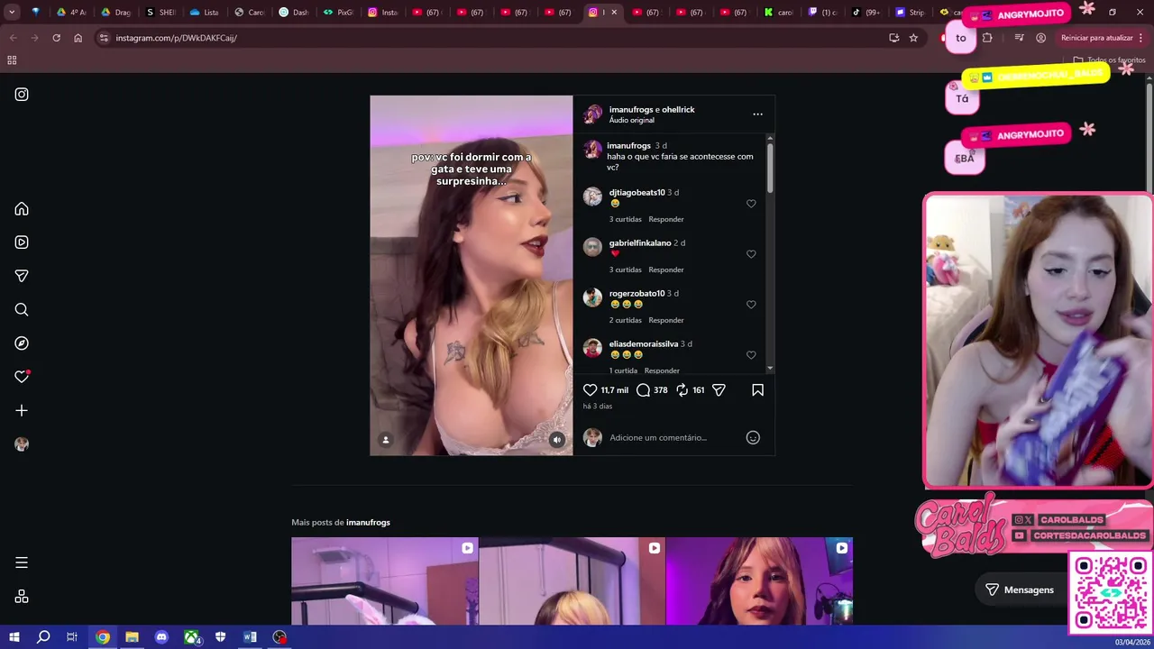The height and width of the screenshot is (649, 1154).
Task: Reload the page in Chrome
Action: click(56, 38)
